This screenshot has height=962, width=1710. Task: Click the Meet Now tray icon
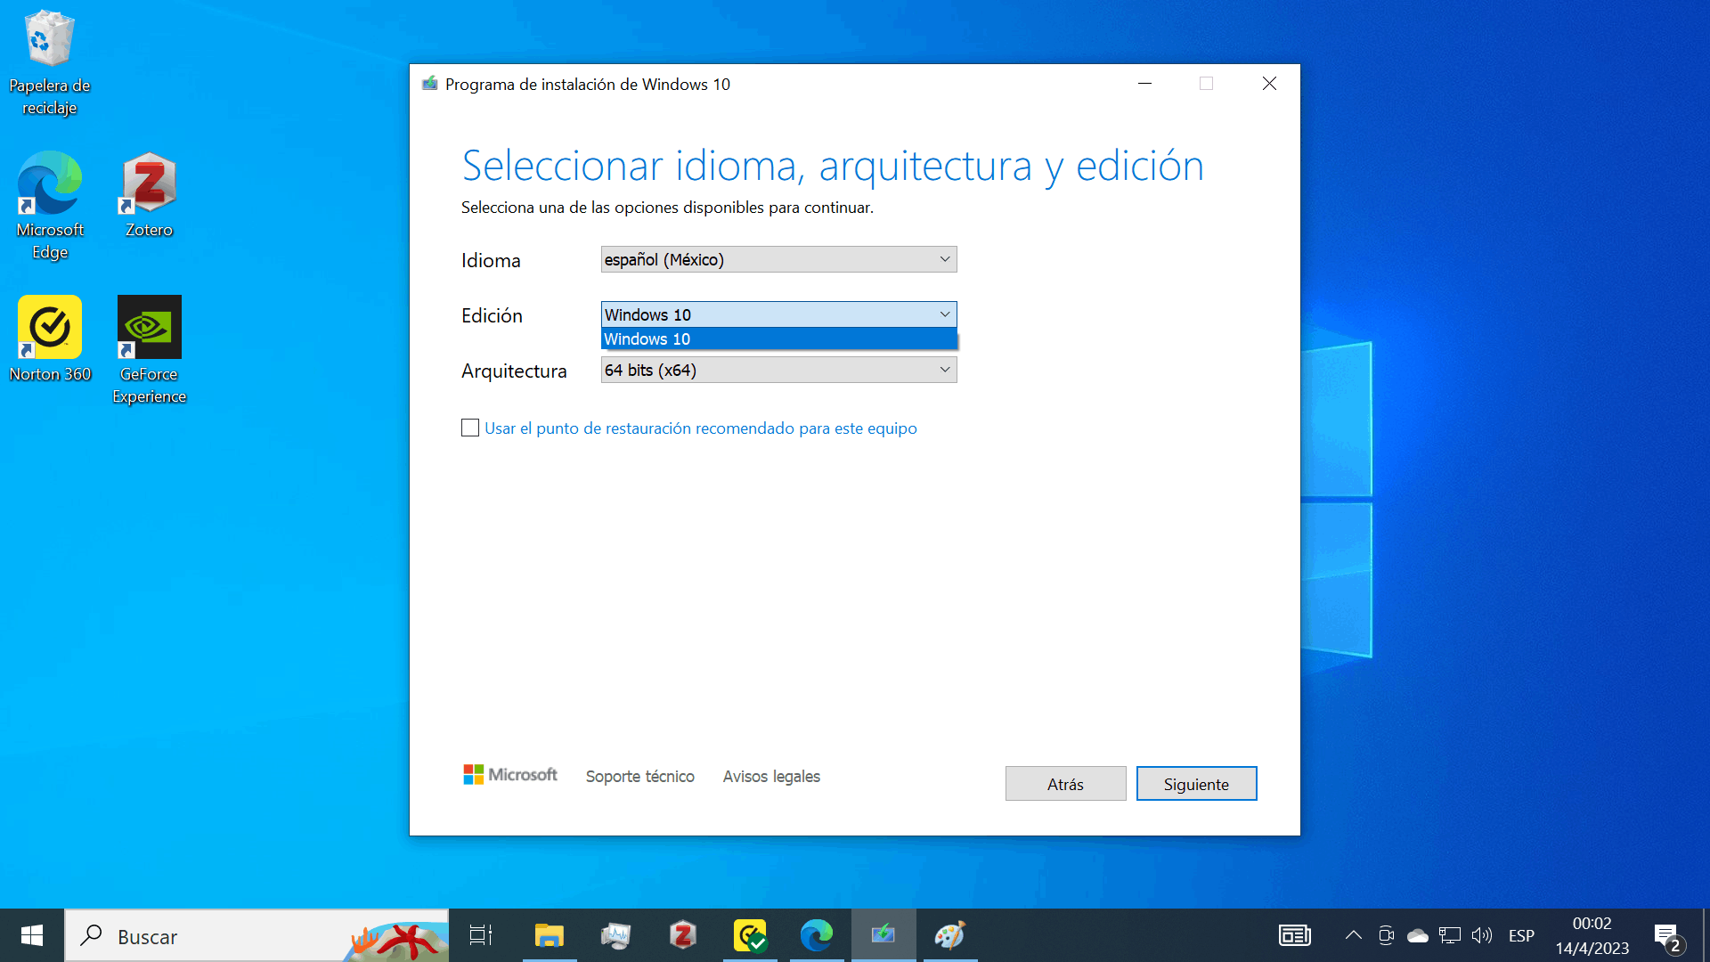tap(1386, 935)
